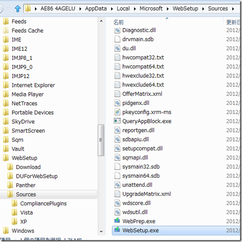Click the tree scrollbar up arrow
This screenshot has width=242, height=242.
pos(101,21)
